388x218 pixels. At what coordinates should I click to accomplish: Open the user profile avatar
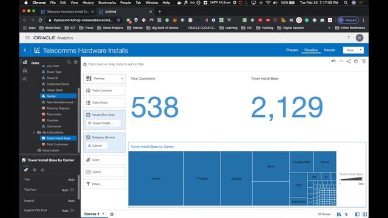[360, 38]
